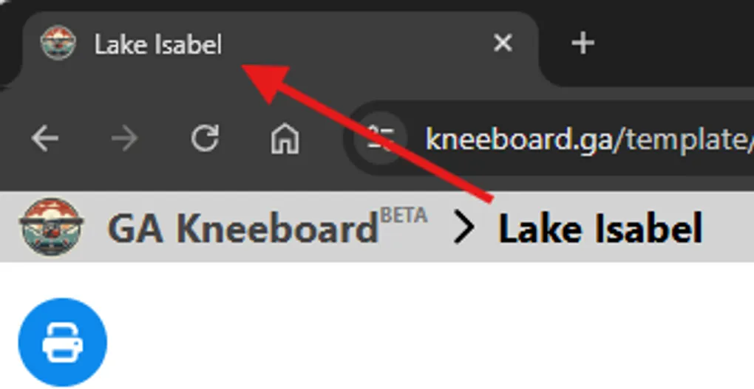Image resolution: width=754 pixels, height=389 pixels.
Task: Click the browser forward arrow
Action: click(124, 138)
